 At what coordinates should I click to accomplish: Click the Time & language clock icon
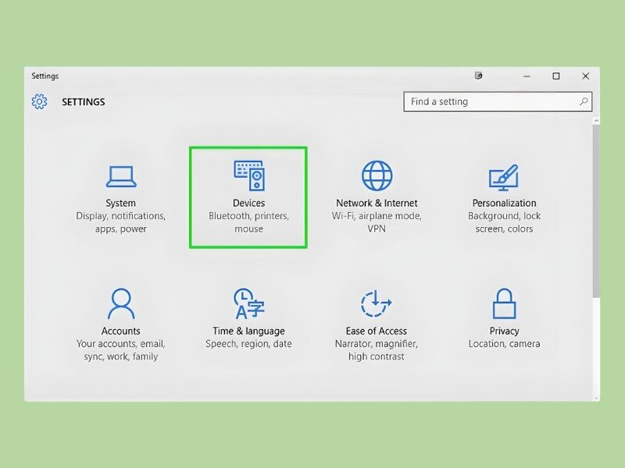248,303
